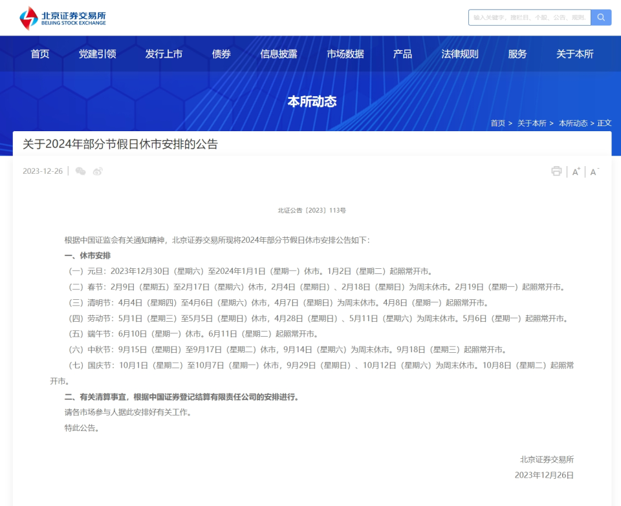Focus the keyword search input field
The image size is (621, 506).
[530, 17]
